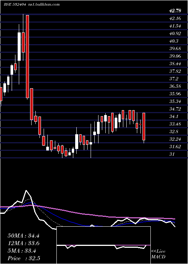Click the pink 50MA line at right end
This screenshot has width=188, height=264.
point(174,219)
